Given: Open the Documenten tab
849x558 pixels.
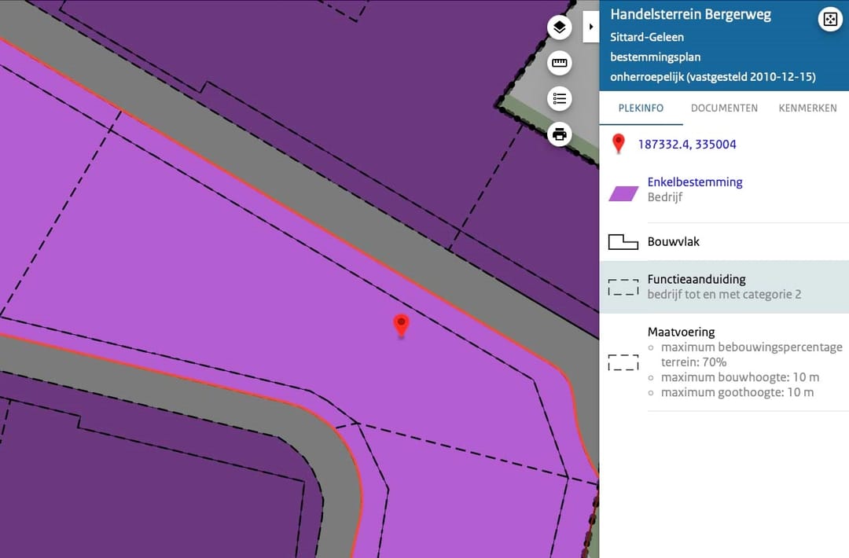Looking at the screenshot, I should coord(724,108).
